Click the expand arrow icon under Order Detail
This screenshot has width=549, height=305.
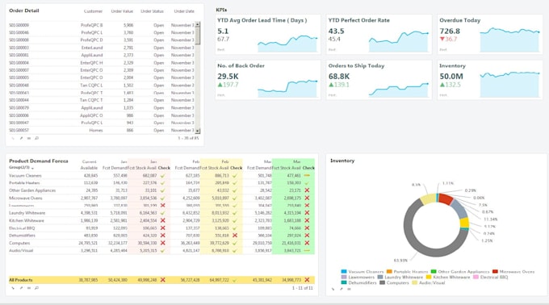13,138
